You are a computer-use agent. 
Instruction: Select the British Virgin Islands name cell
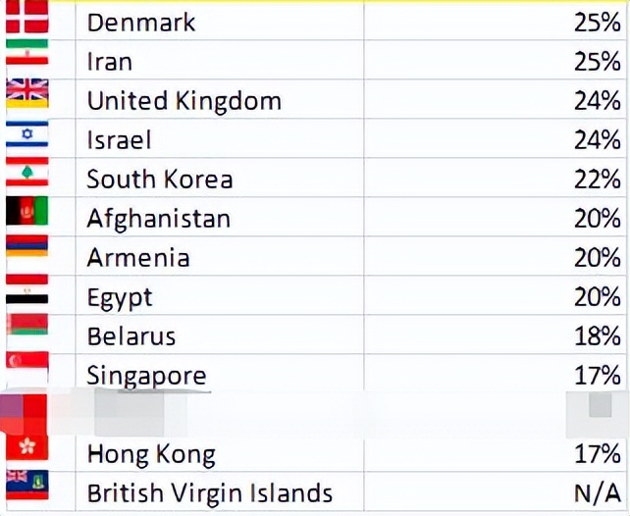pyautogui.click(x=209, y=492)
